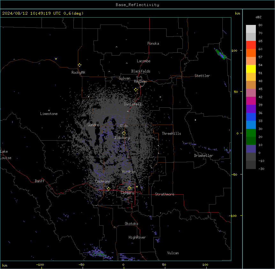Select the red 60-65 dBZ legend swatch

click(x=251, y=45)
